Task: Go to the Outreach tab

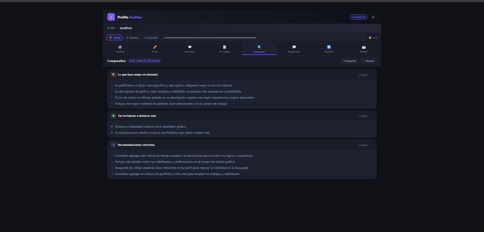Action: coord(190,49)
